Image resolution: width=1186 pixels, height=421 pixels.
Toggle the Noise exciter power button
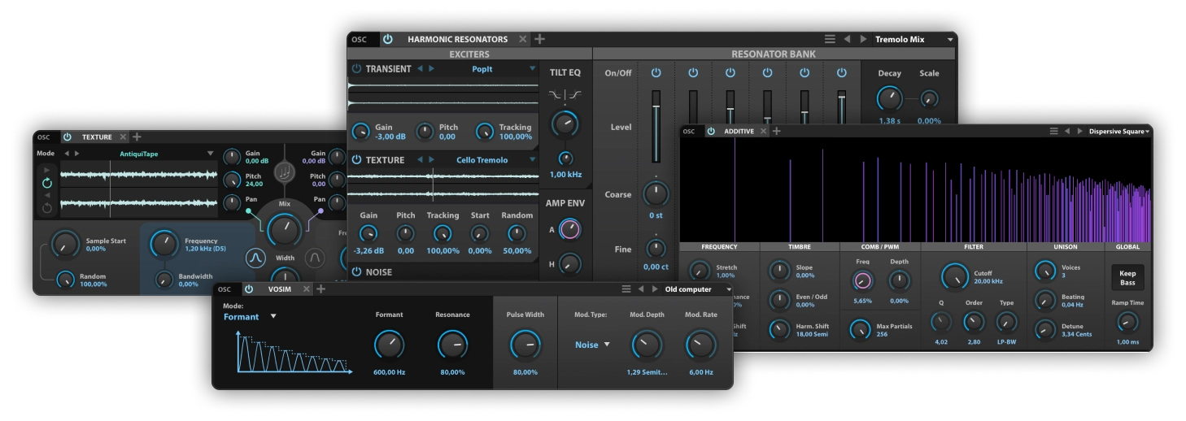point(356,272)
